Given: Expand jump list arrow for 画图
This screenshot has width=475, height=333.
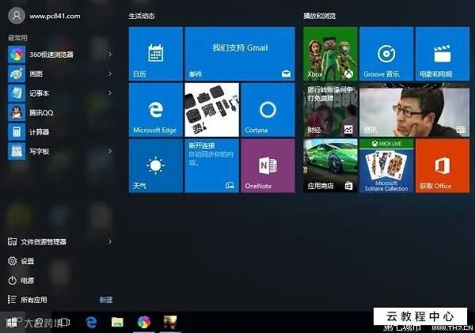Looking at the screenshot, I should coord(110,74).
